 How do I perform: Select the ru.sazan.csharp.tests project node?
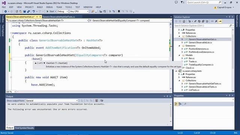192,71
